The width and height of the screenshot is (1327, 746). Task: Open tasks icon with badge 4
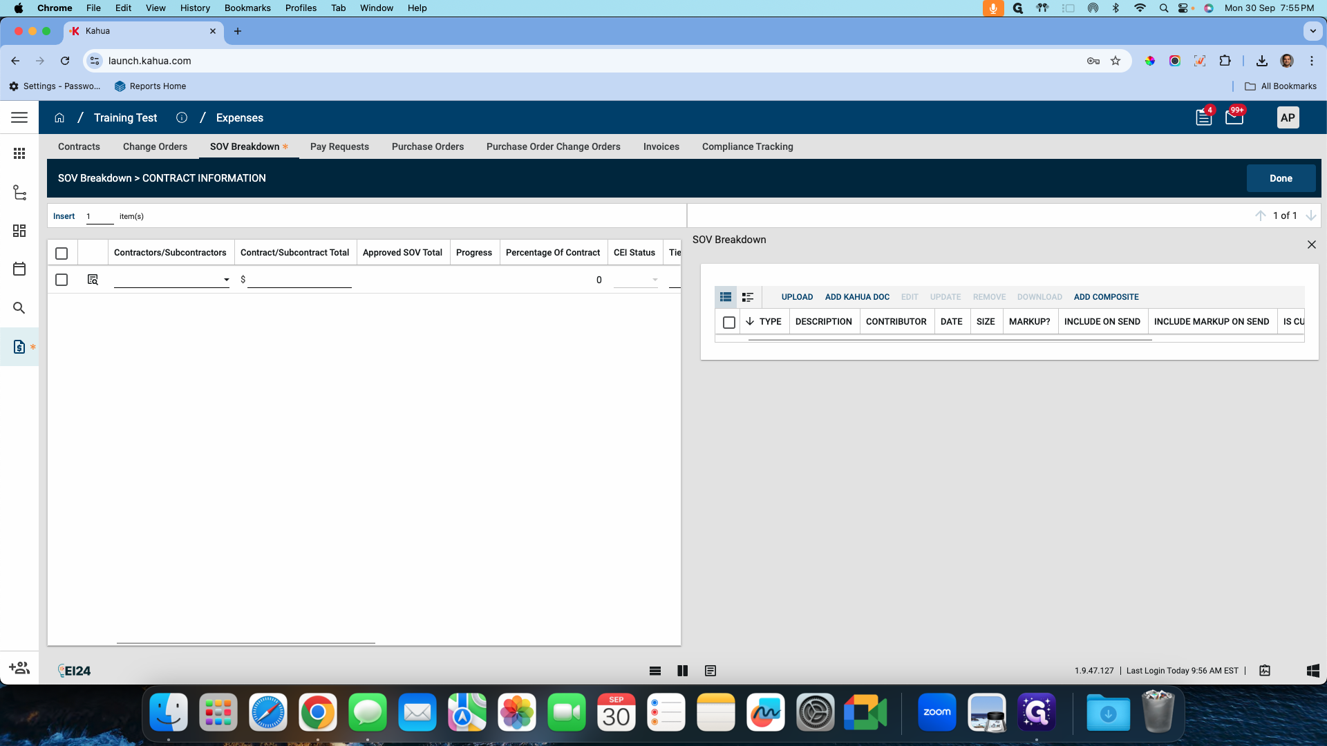coord(1204,117)
